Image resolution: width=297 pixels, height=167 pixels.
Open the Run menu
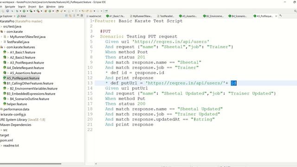tap(41, 6)
